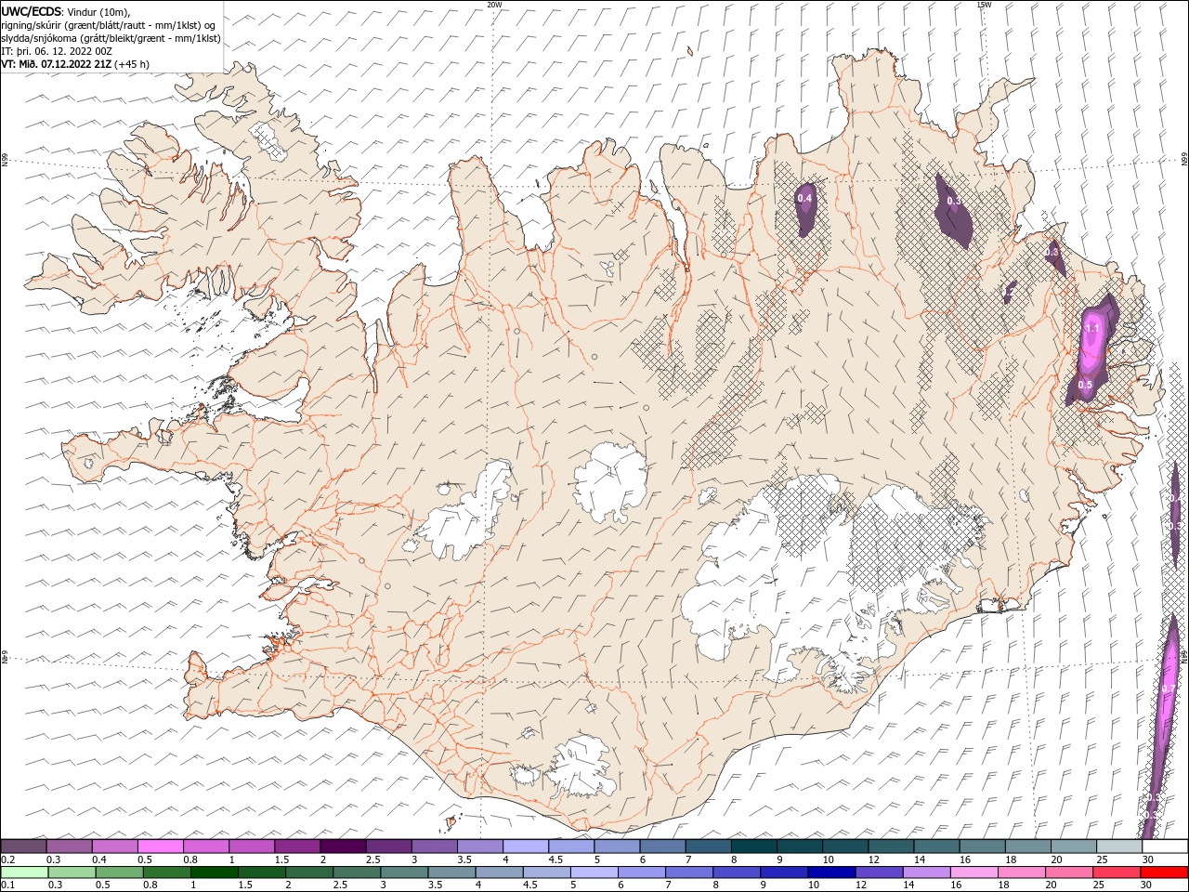Click the '15W' longitude label
The image size is (1189, 892).
(984, 5)
